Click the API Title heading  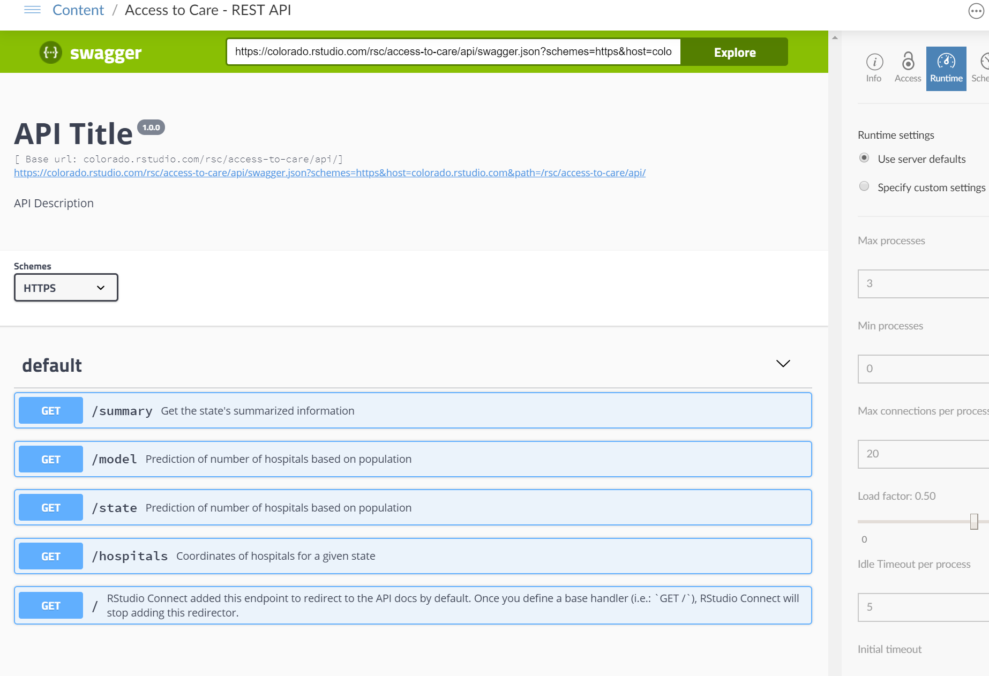73,133
